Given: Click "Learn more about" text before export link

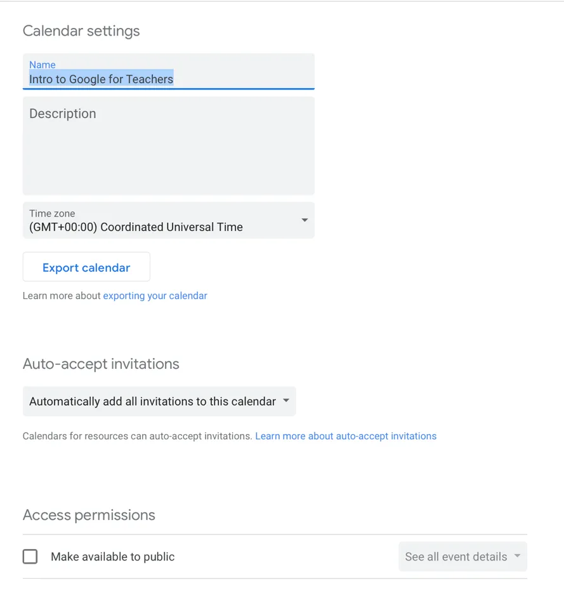Looking at the screenshot, I should [x=62, y=296].
